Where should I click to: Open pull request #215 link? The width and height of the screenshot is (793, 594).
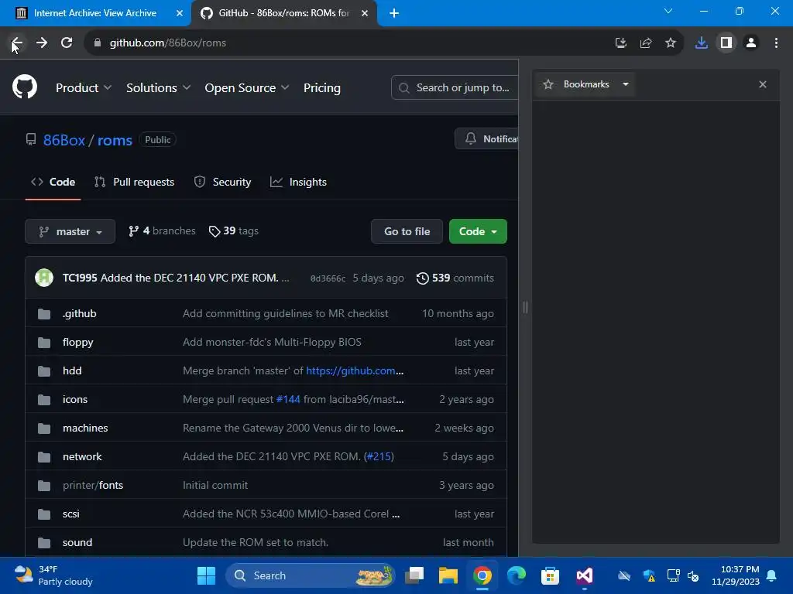pyautogui.click(x=379, y=456)
